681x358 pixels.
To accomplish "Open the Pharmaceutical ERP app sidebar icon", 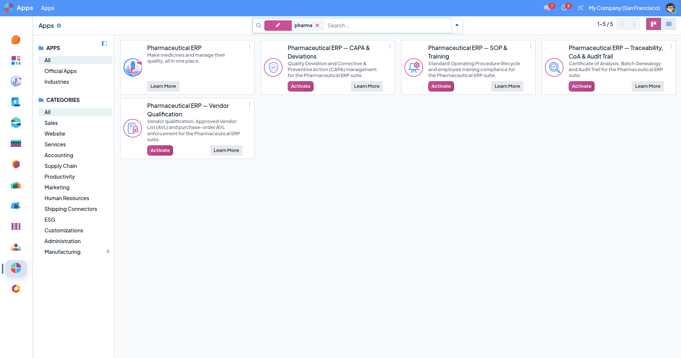I will click(x=16, y=81).
